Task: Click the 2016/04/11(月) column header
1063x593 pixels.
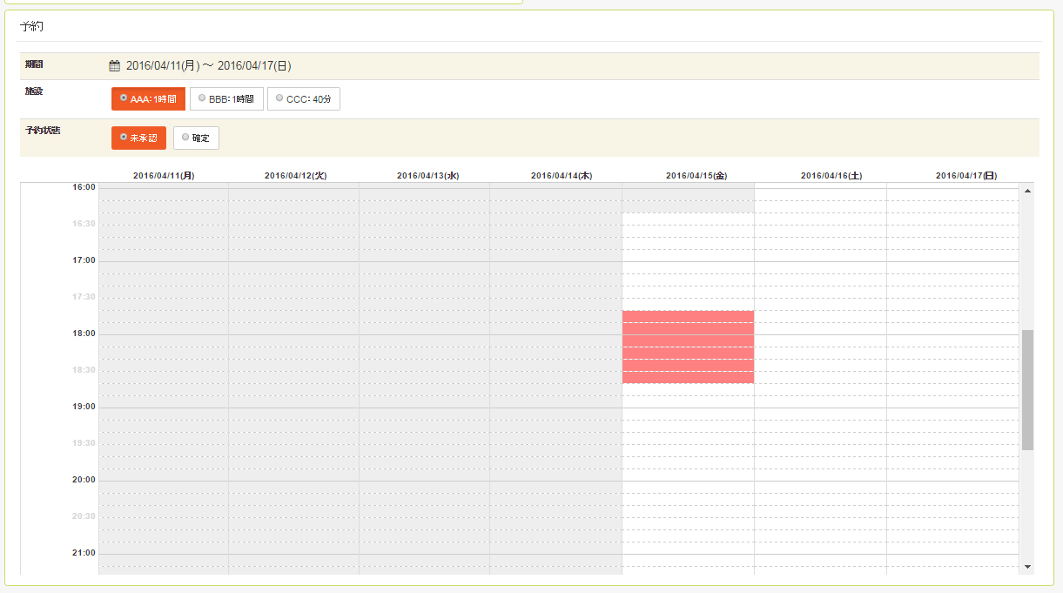Action: click(x=164, y=175)
